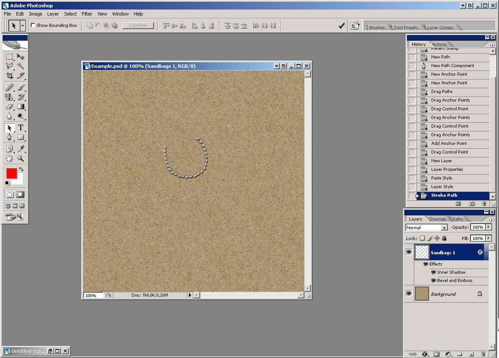Commit with the checkmark button
The height and width of the screenshot is (358, 499).
point(342,26)
